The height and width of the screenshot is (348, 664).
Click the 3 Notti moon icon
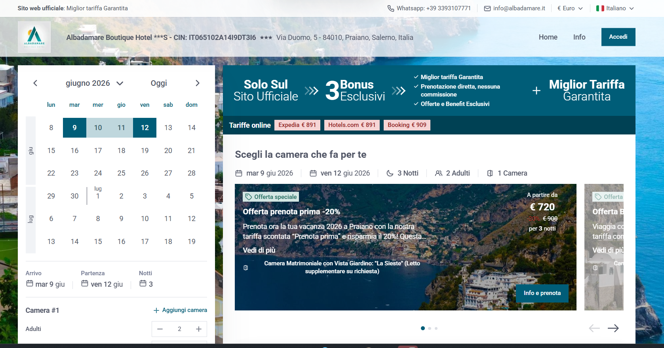(390, 173)
